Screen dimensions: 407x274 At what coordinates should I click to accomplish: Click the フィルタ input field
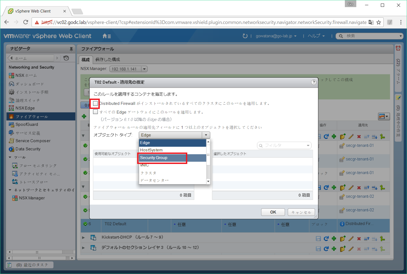tap(284, 145)
